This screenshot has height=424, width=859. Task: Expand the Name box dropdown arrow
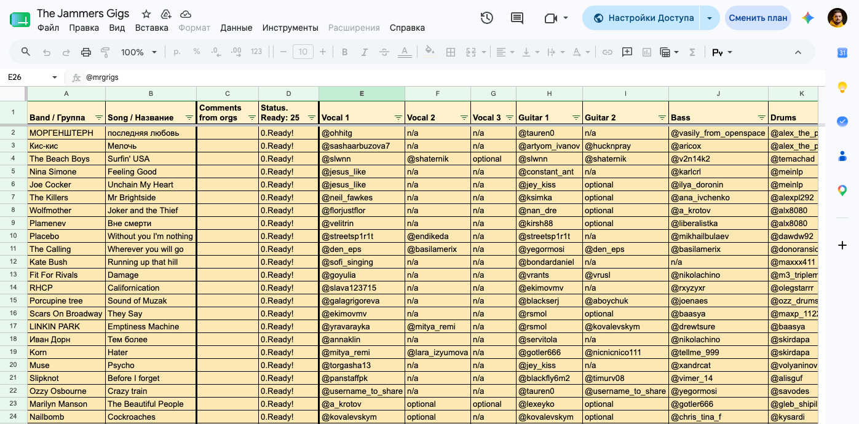point(55,77)
